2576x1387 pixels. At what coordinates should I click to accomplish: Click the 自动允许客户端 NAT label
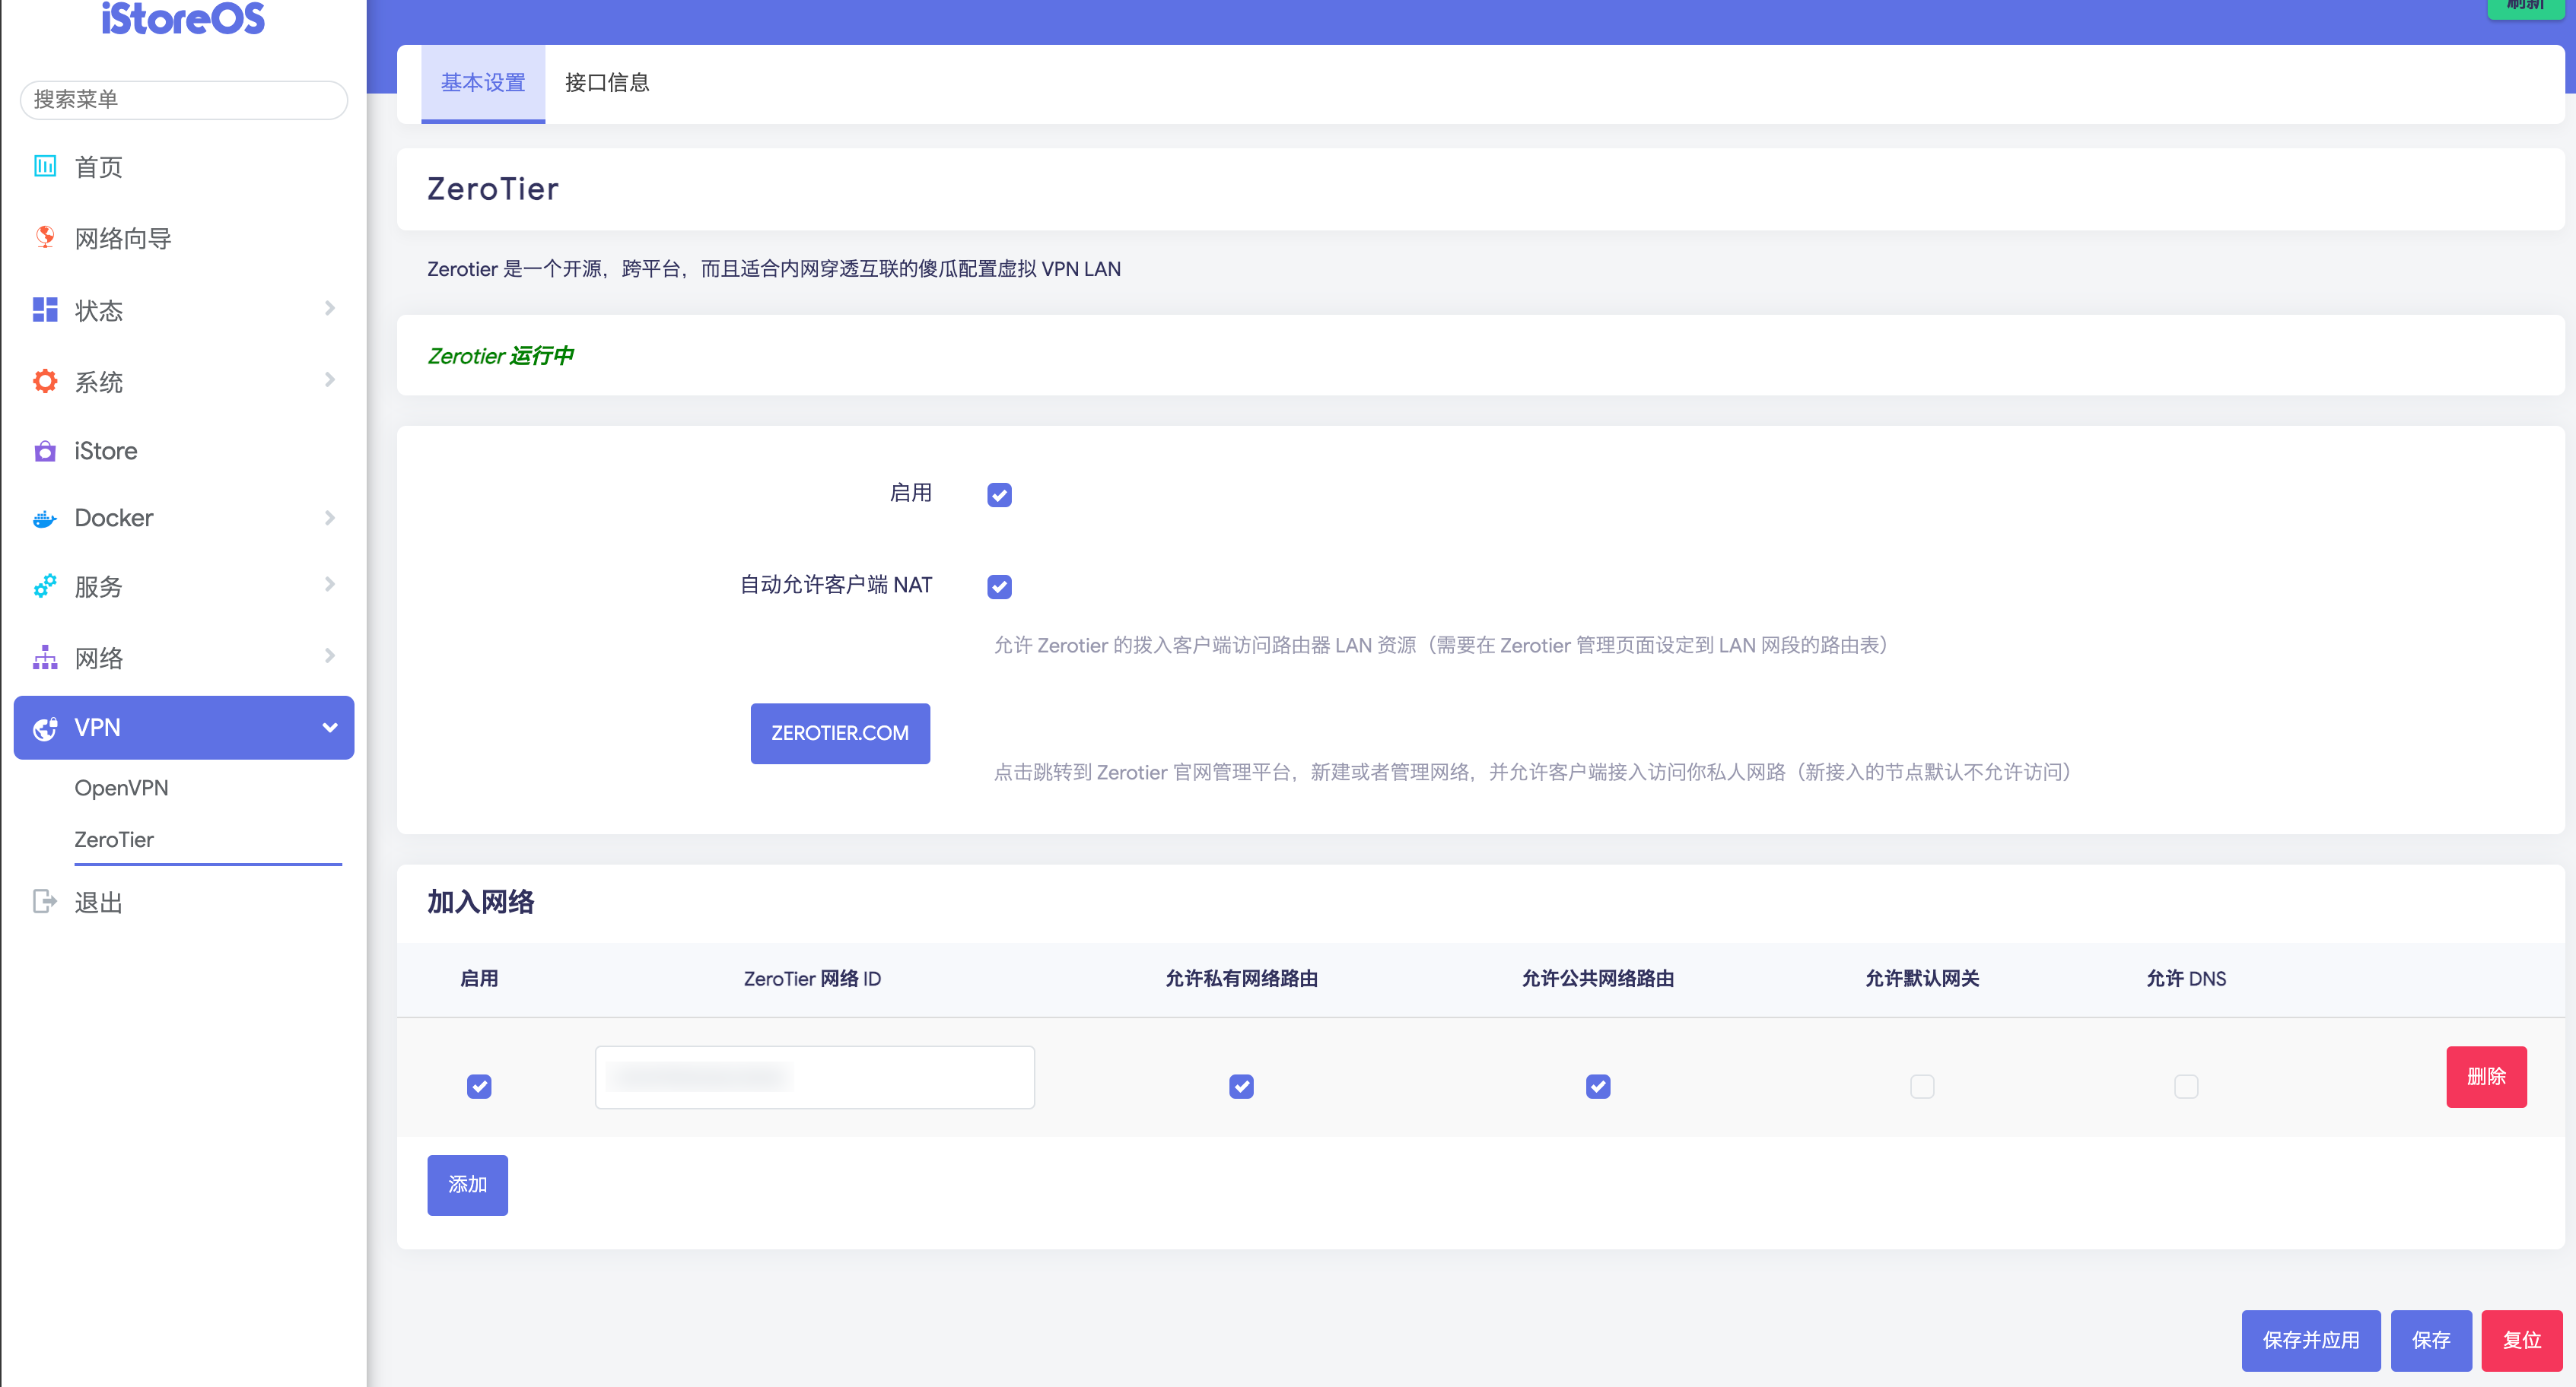click(836, 585)
